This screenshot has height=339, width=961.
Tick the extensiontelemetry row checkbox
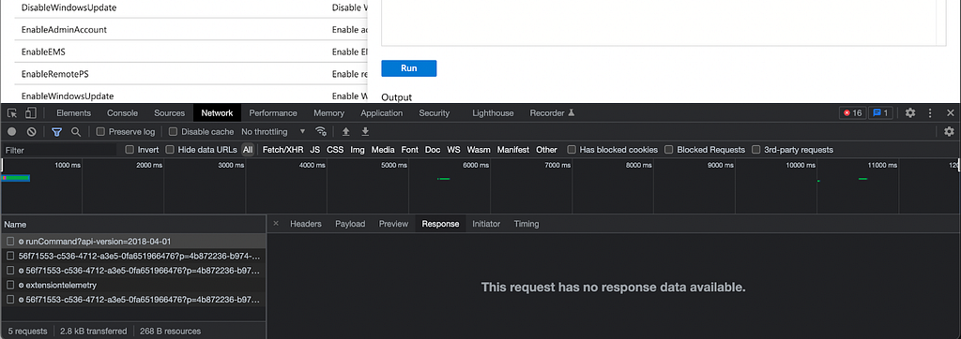pos(10,285)
